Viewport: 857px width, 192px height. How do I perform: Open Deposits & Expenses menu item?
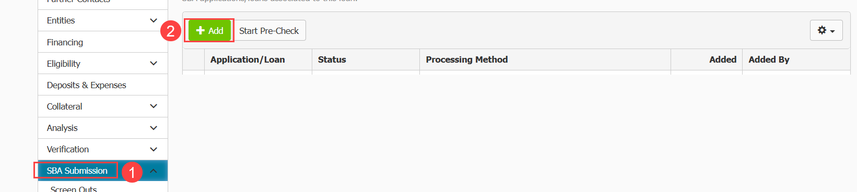[x=103, y=85]
